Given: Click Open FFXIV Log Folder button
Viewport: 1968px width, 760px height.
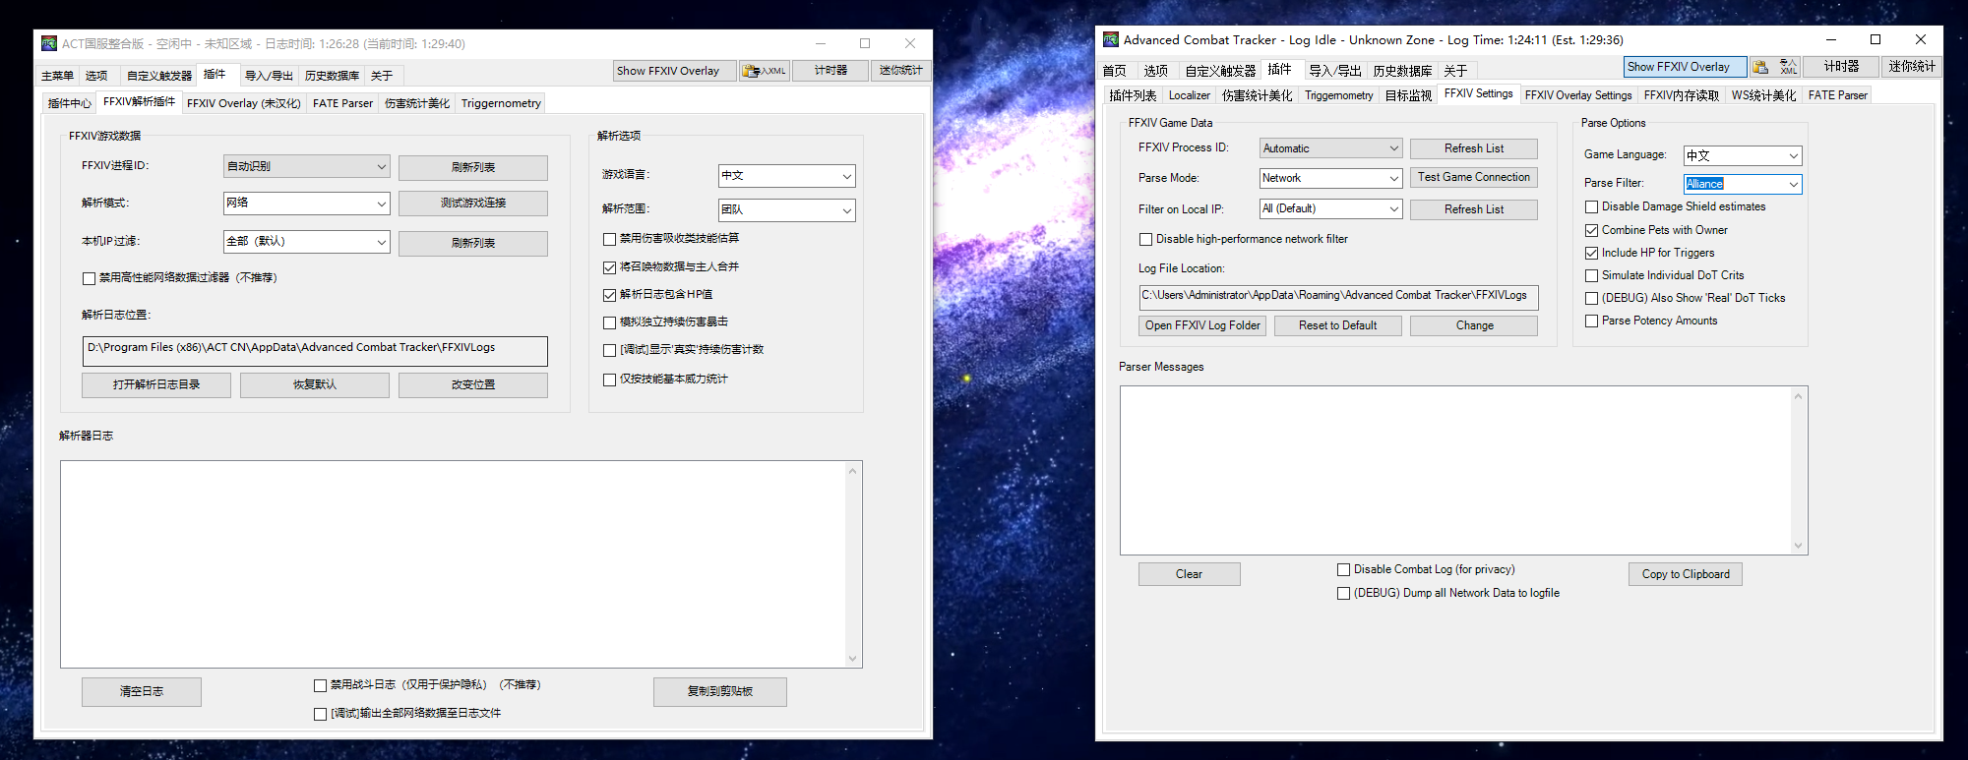Looking at the screenshot, I should [1202, 325].
